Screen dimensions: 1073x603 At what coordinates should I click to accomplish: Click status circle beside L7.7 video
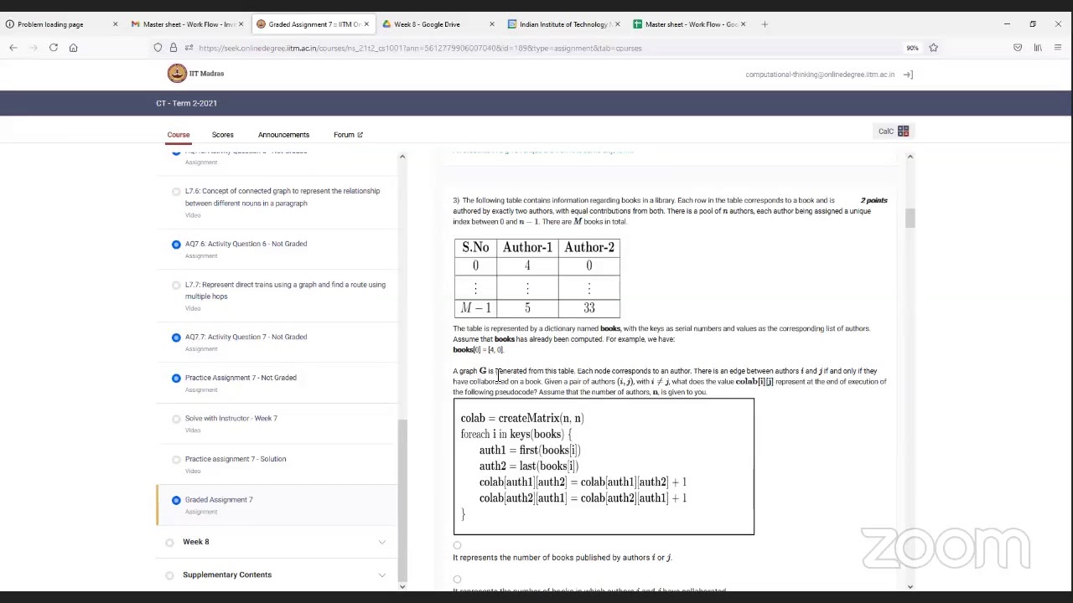[176, 286]
